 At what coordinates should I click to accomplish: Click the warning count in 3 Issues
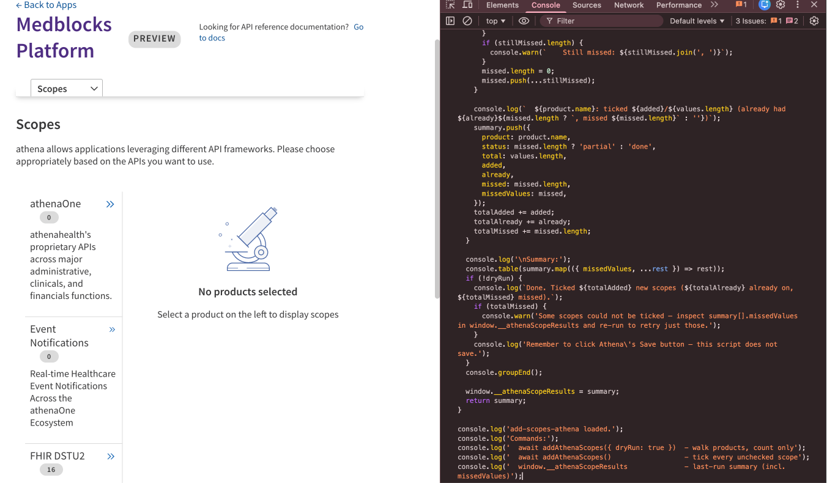[776, 21]
